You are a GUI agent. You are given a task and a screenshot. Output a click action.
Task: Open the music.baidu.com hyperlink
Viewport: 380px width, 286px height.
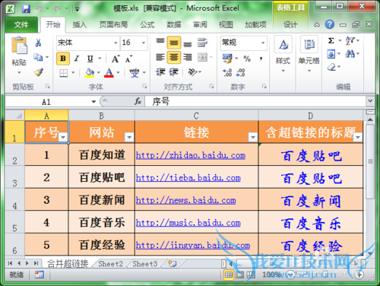(188, 223)
